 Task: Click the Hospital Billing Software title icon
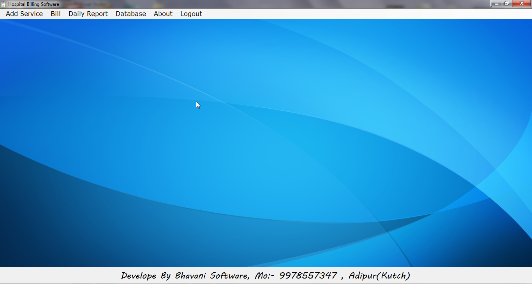[x=4, y=4]
